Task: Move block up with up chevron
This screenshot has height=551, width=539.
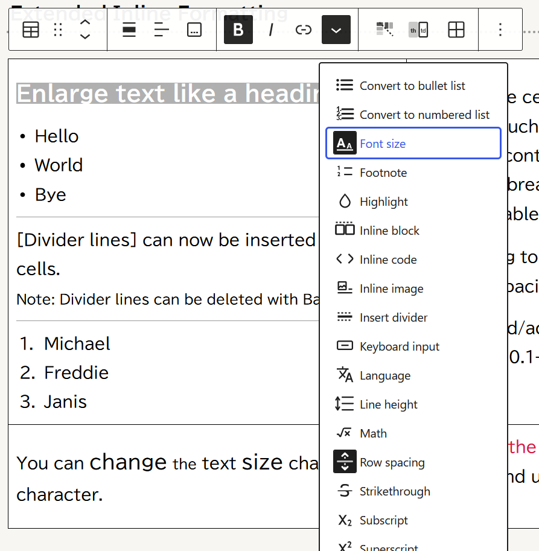Action: (x=85, y=23)
